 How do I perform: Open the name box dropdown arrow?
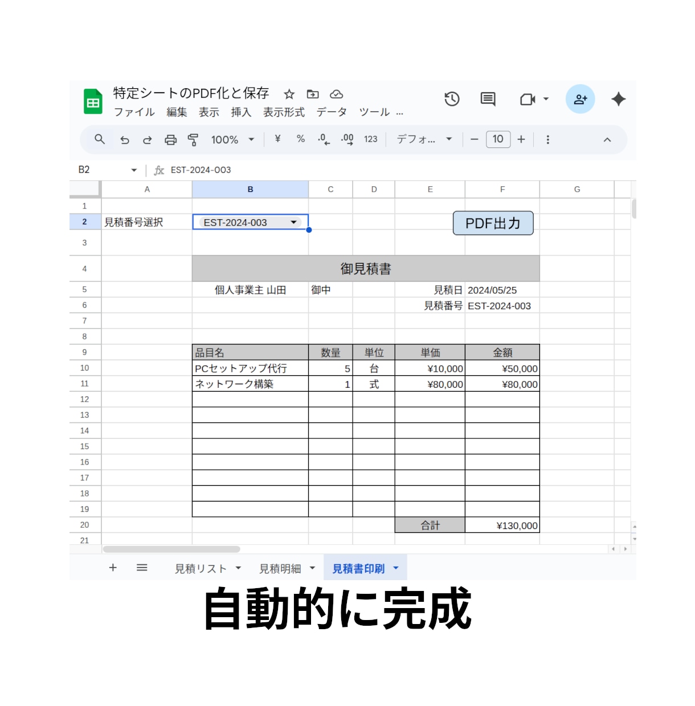tap(134, 170)
